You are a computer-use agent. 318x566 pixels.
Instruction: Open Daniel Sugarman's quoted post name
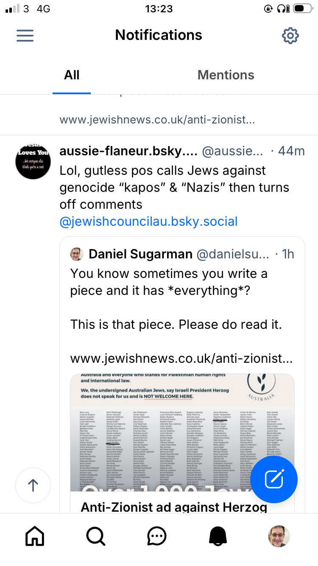point(140,254)
